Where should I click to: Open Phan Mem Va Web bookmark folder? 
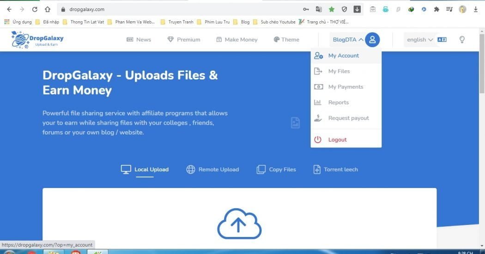pos(131,22)
